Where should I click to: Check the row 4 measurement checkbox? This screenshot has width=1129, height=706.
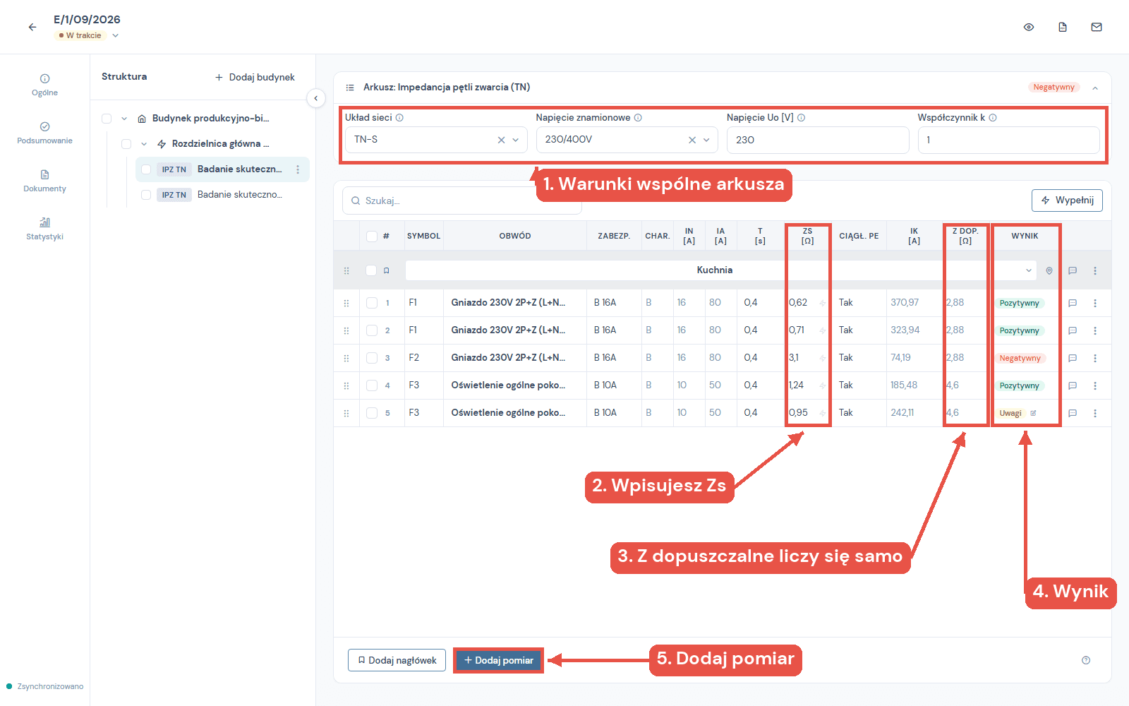[x=372, y=385]
